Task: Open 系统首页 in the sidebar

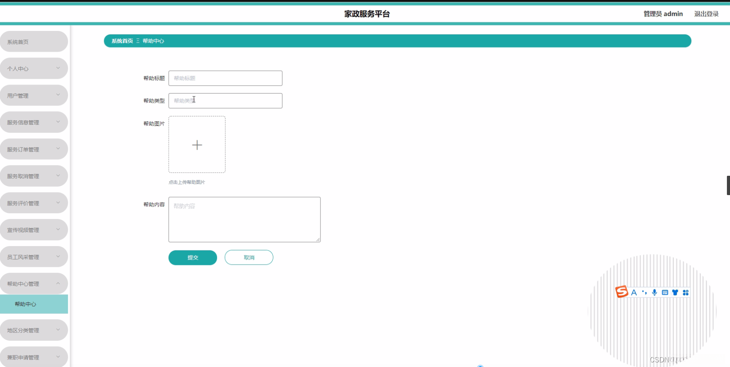Action: point(34,41)
